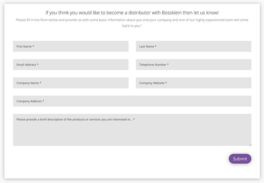
Task: Click the 'Please fill in the form' paragraph
Action: (132, 23)
